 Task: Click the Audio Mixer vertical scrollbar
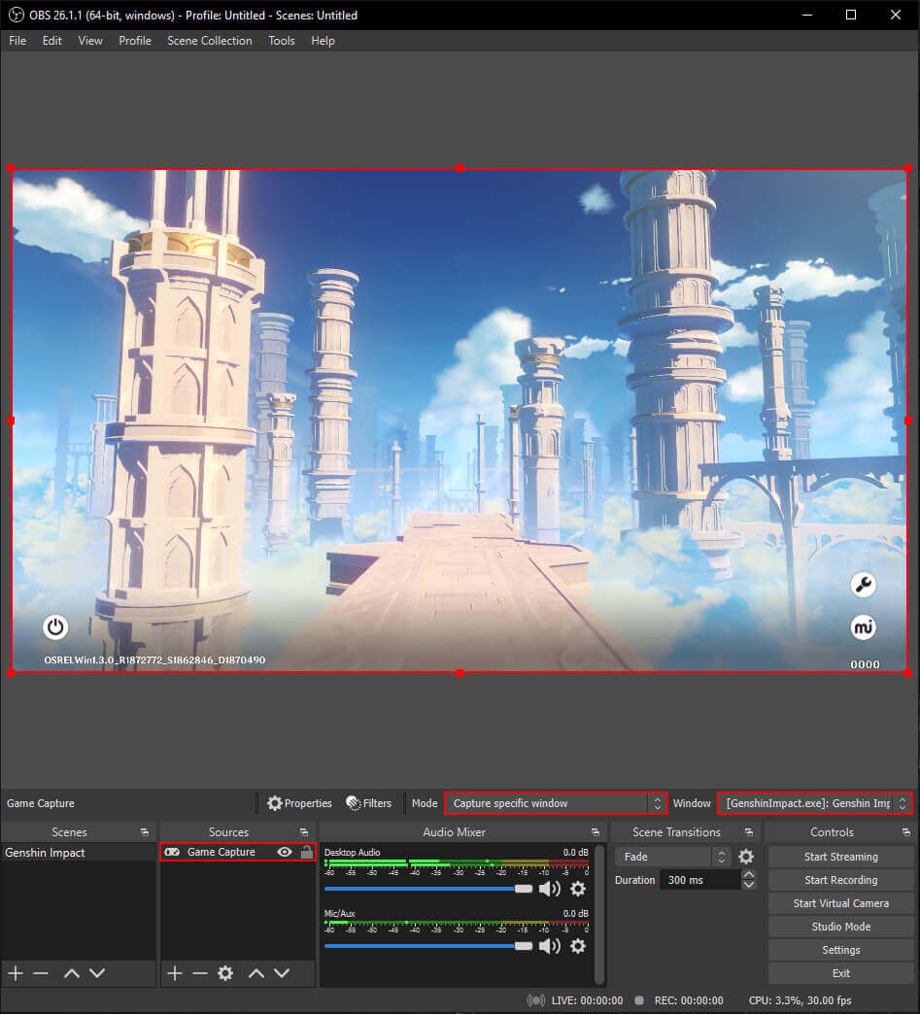pos(599,914)
